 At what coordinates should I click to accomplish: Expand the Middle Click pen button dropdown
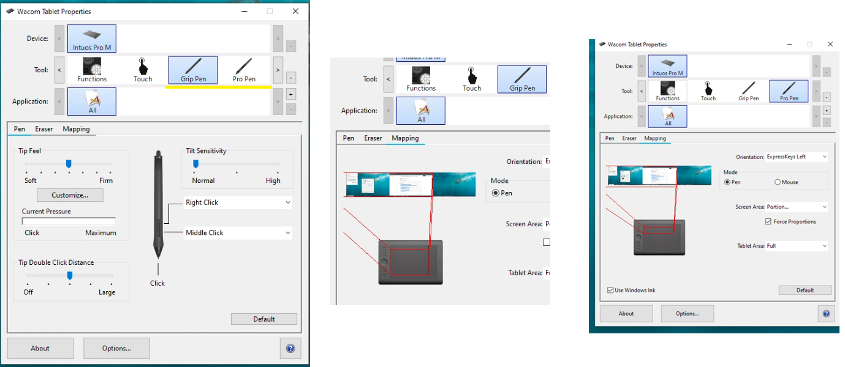coord(238,232)
